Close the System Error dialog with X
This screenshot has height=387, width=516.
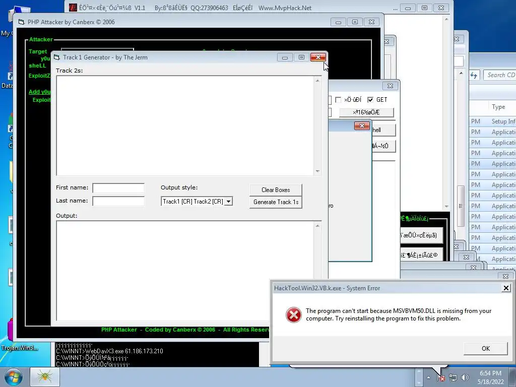point(506,288)
